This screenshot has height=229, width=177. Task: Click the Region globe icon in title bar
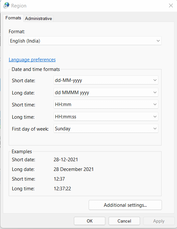[6, 5]
